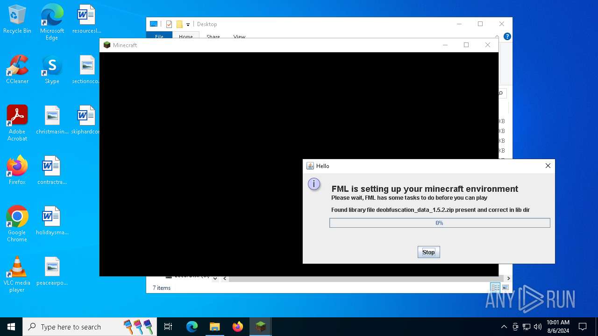Click the speaker volume icon in the system tray
598x336 pixels.
538,327
